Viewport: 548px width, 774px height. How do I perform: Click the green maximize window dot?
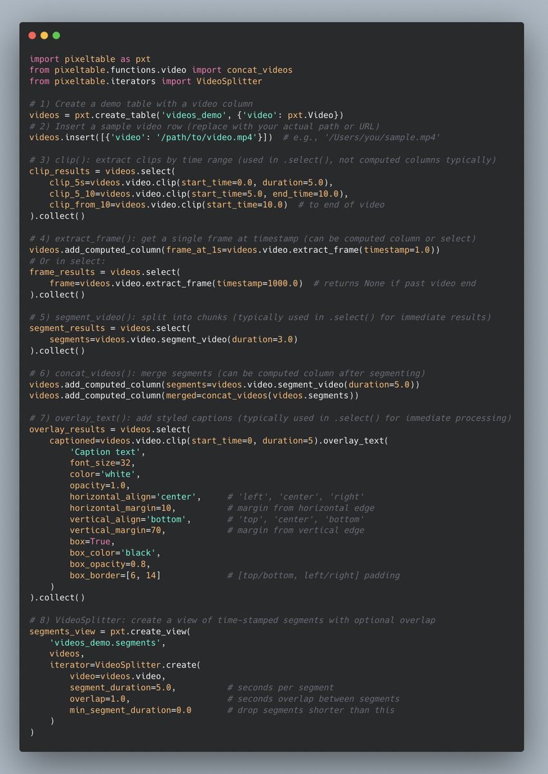tap(57, 35)
